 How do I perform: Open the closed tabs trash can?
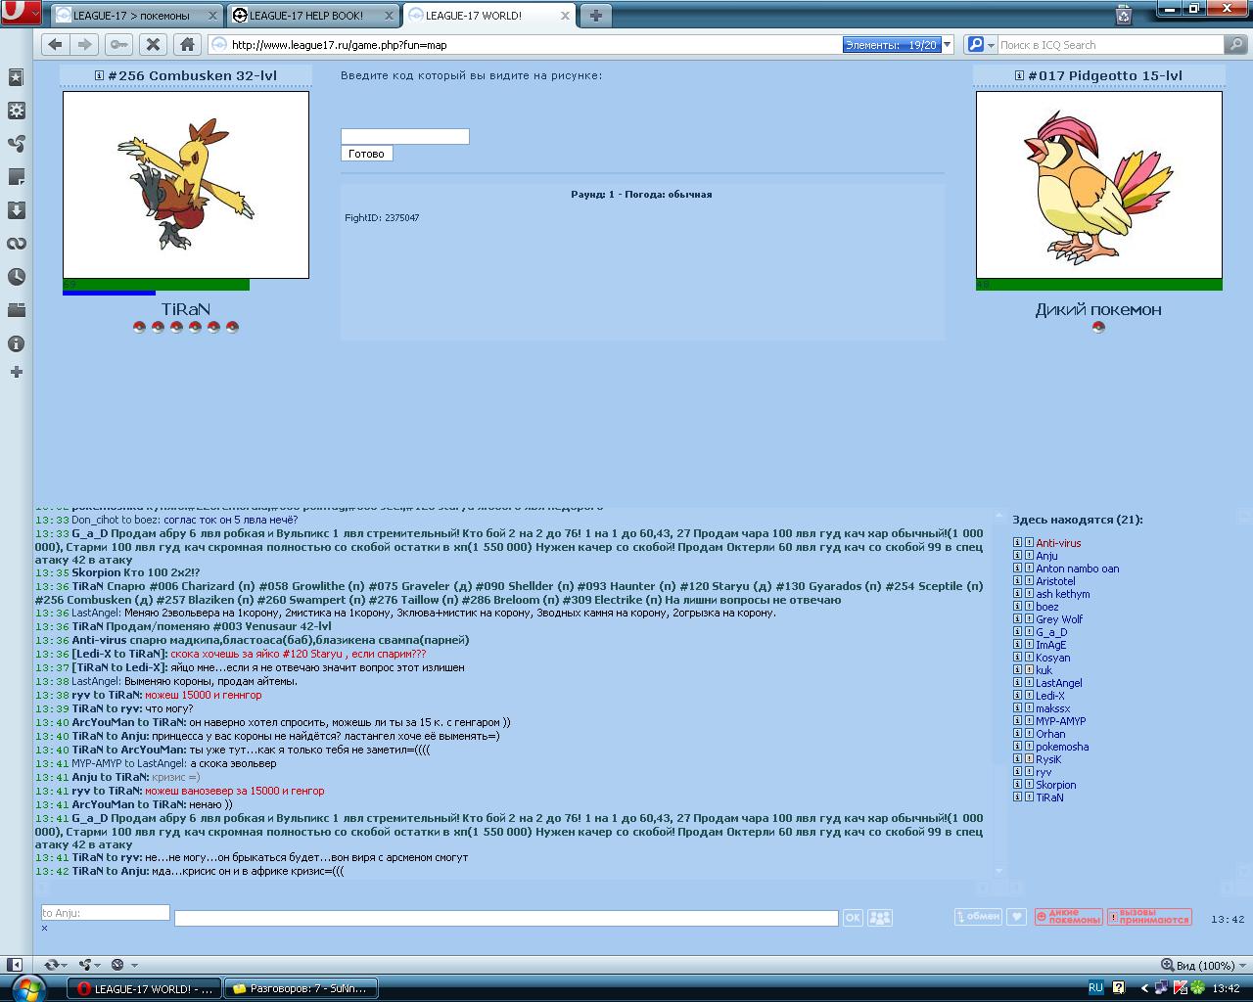(1124, 15)
